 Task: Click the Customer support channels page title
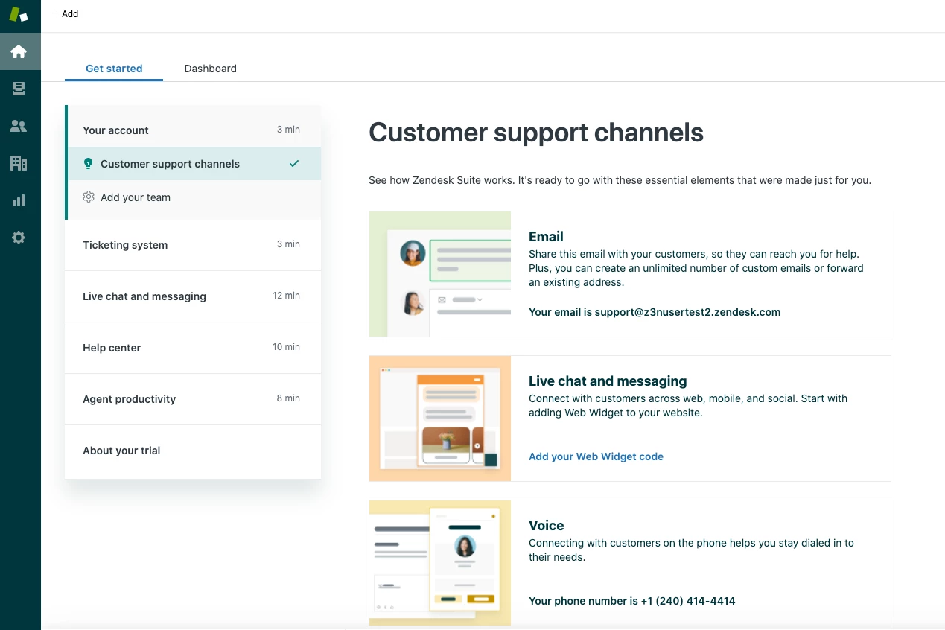[x=536, y=133]
